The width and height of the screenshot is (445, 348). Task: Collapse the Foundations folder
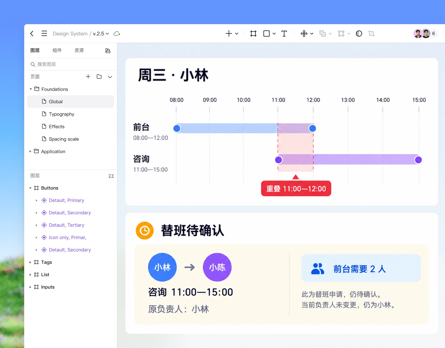click(x=31, y=89)
